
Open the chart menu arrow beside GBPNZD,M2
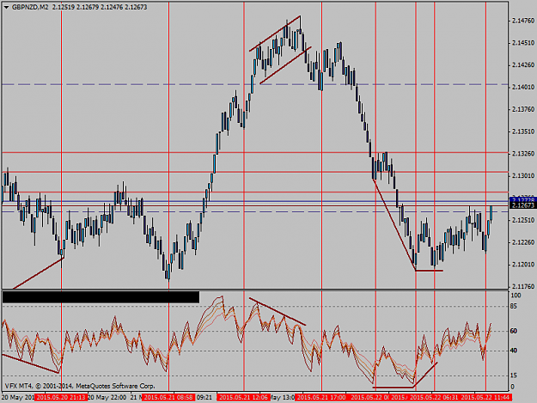click(6, 8)
